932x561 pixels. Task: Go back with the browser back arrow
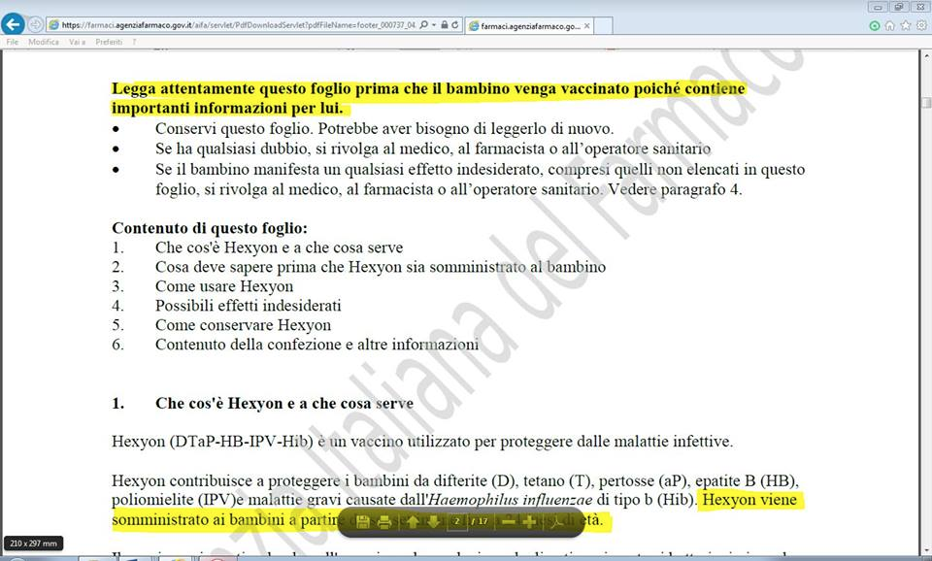[13, 25]
